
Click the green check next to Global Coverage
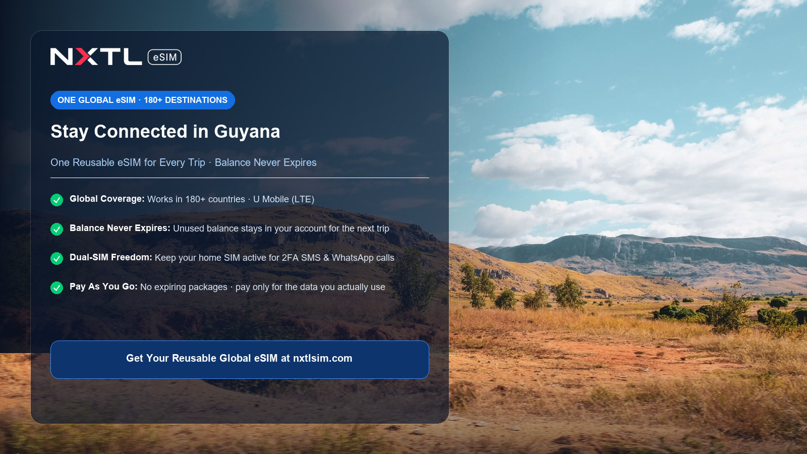point(57,200)
